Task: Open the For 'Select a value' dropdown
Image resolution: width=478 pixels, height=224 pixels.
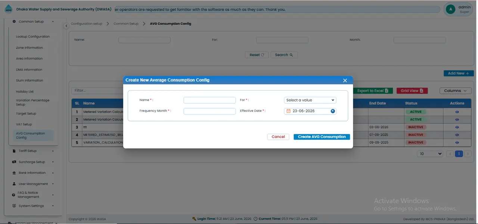Action: pos(310,100)
